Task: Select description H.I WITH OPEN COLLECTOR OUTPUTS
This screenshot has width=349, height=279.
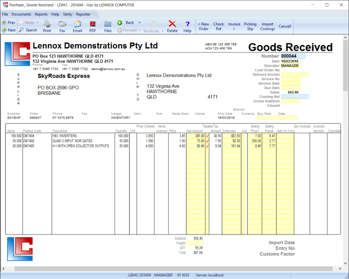Action: (x=81, y=146)
